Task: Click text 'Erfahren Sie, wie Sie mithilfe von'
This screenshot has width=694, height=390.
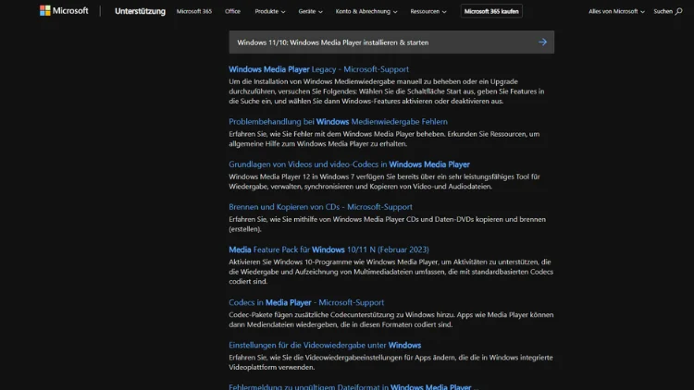Action: point(388,225)
